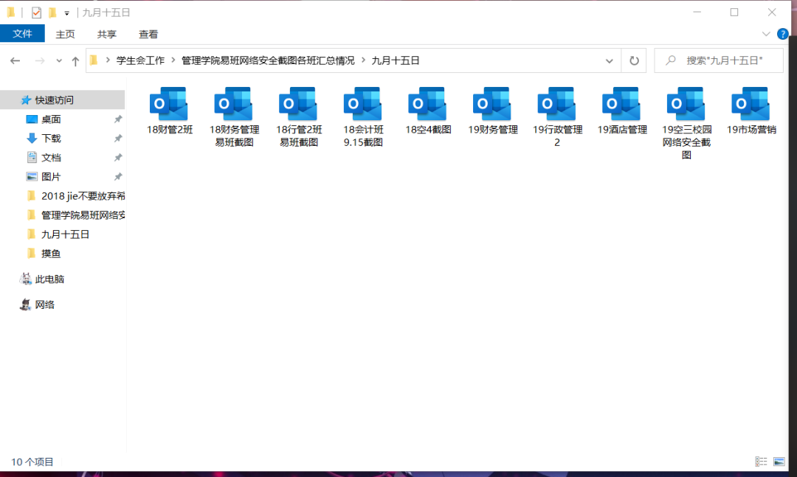Expand the arrow after 管理学院易班网络安全截图各班汇总情况
The image size is (797, 477).
[x=363, y=60]
